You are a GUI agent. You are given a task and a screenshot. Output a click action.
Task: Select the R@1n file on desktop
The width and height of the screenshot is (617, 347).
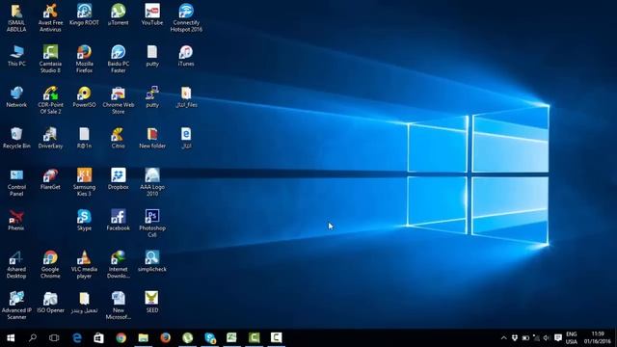tap(84, 138)
